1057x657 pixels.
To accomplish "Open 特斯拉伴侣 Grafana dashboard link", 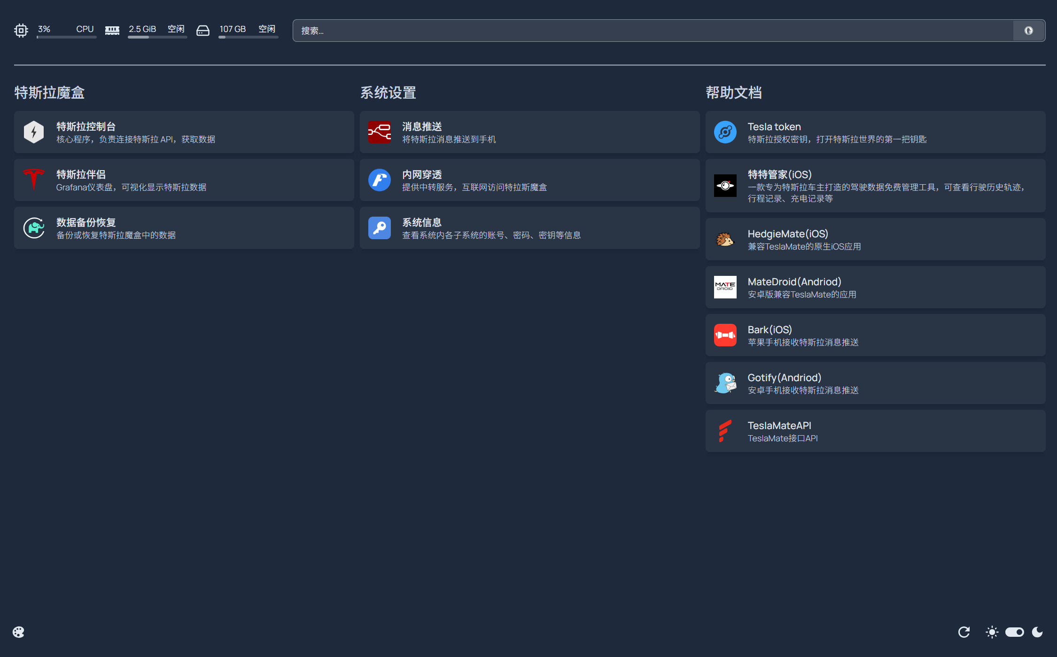I will pos(184,180).
